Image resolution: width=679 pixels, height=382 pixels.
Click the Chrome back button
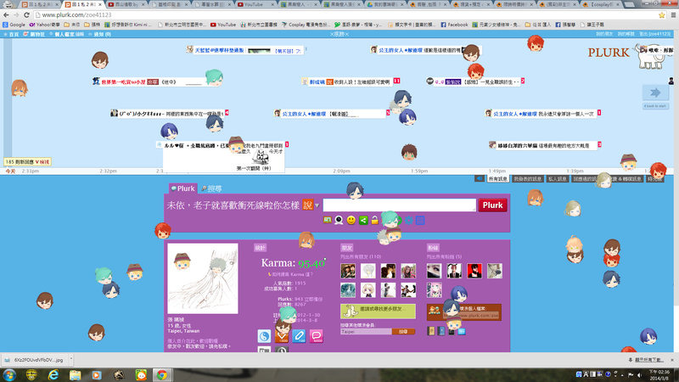[6, 14]
